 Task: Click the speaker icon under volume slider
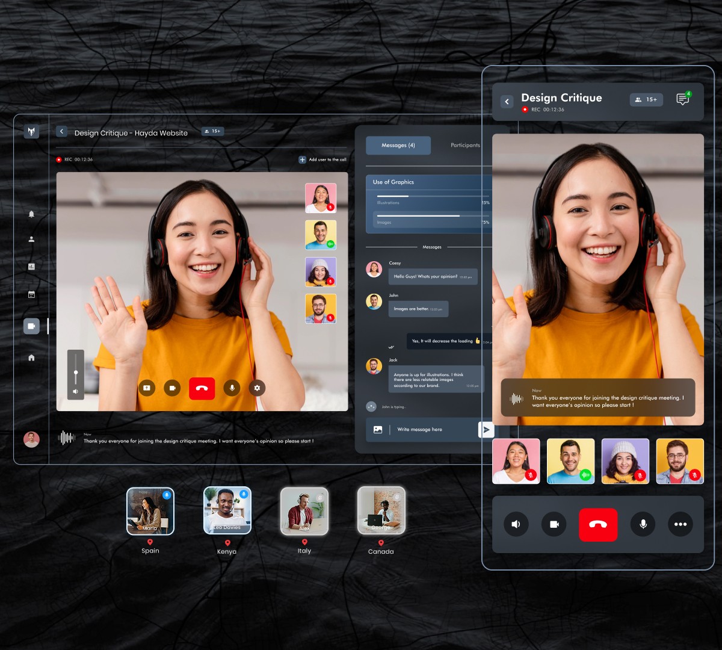(x=75, y=391)
